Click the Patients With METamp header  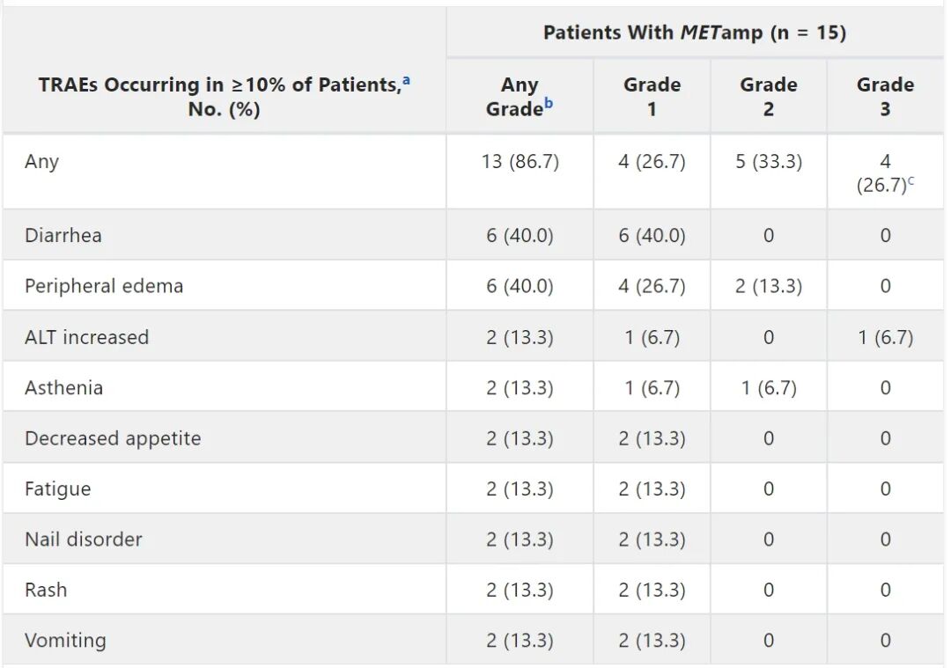pyautogui.click(x=694, y=33)
